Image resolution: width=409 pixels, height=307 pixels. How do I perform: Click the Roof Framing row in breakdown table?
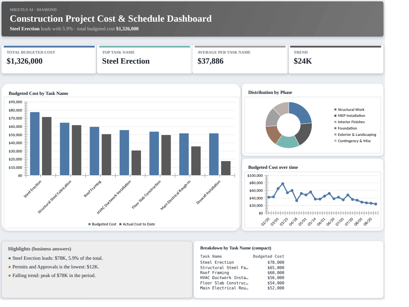[x=242, y=273]
